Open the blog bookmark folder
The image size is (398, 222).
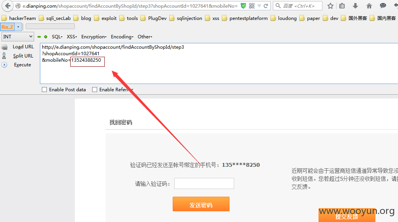point(82,18)
